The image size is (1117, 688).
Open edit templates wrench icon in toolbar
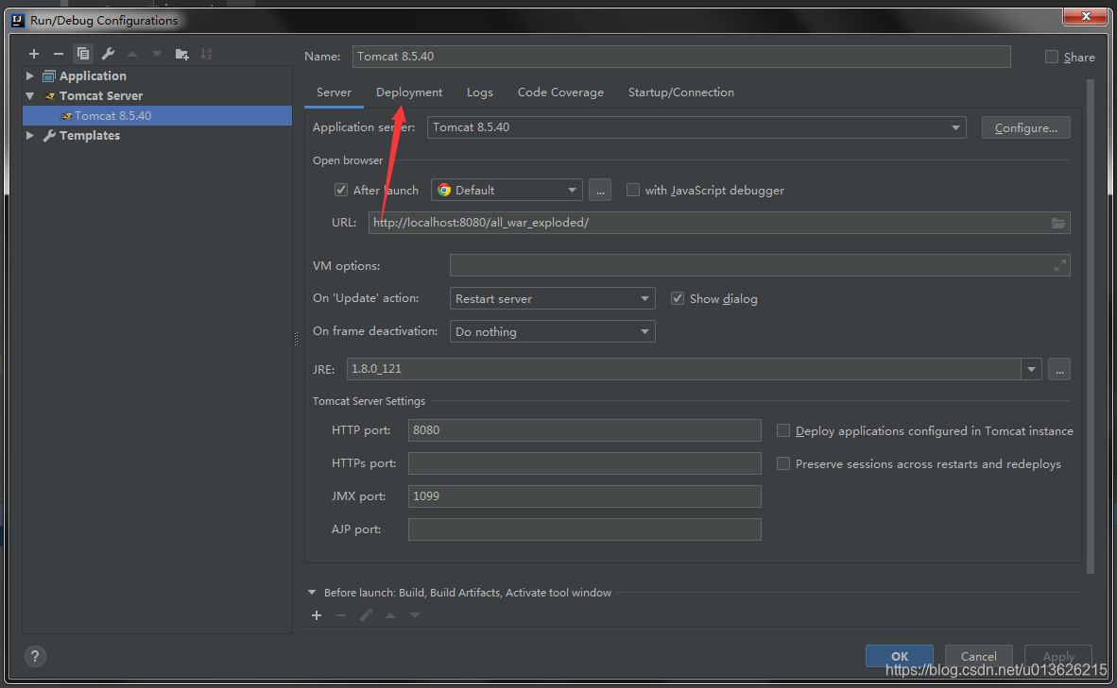tap(108, 54)
